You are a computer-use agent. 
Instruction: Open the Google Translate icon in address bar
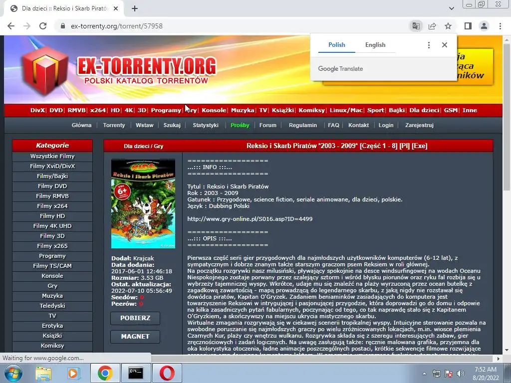pos(416,26)
